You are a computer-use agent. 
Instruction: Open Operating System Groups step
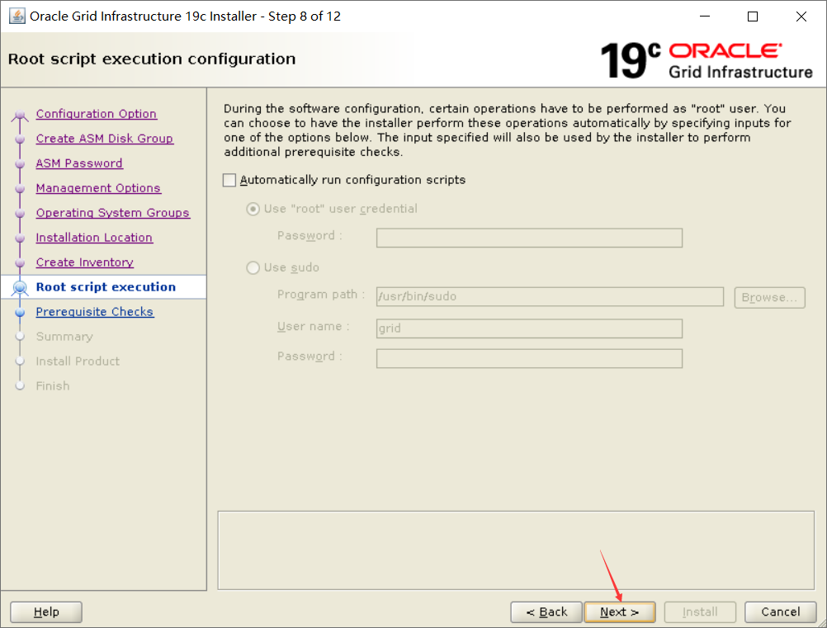pos(112,213)
